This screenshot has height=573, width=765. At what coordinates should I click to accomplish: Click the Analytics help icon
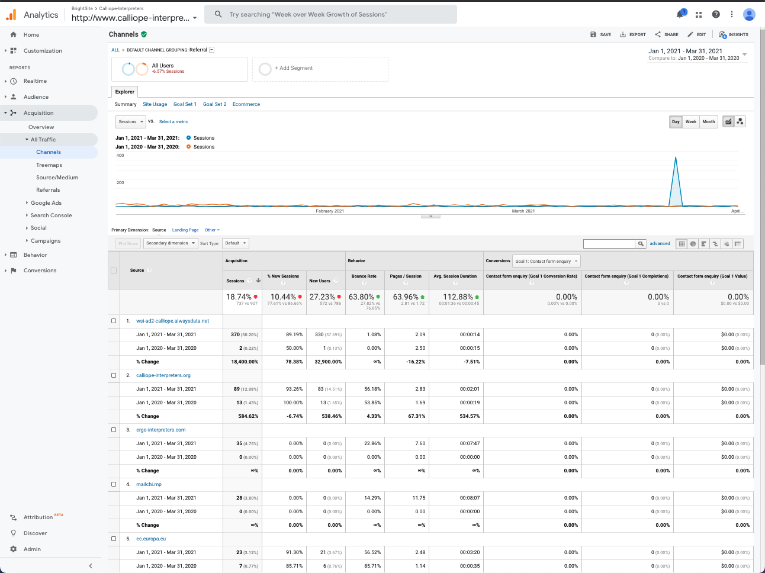716,14
